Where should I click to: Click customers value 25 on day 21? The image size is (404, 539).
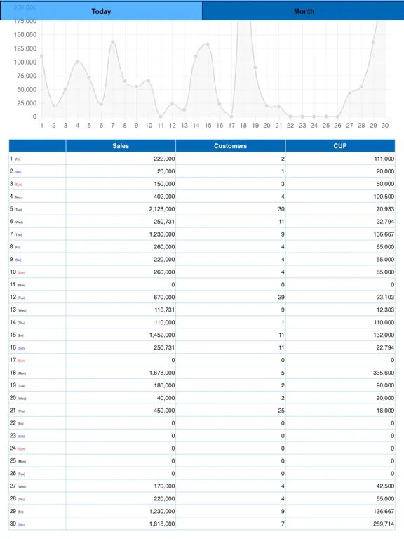click(281, 411)
